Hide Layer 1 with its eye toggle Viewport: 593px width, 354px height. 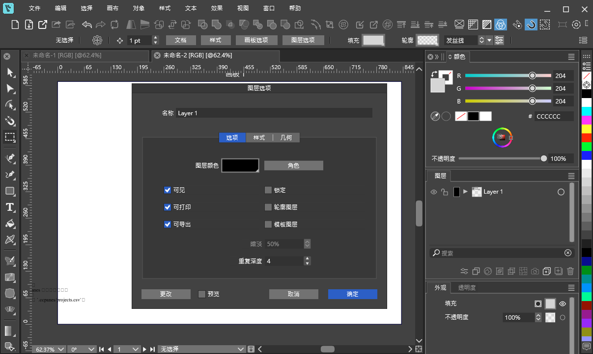pyautogui.click(x=434, y=192)
